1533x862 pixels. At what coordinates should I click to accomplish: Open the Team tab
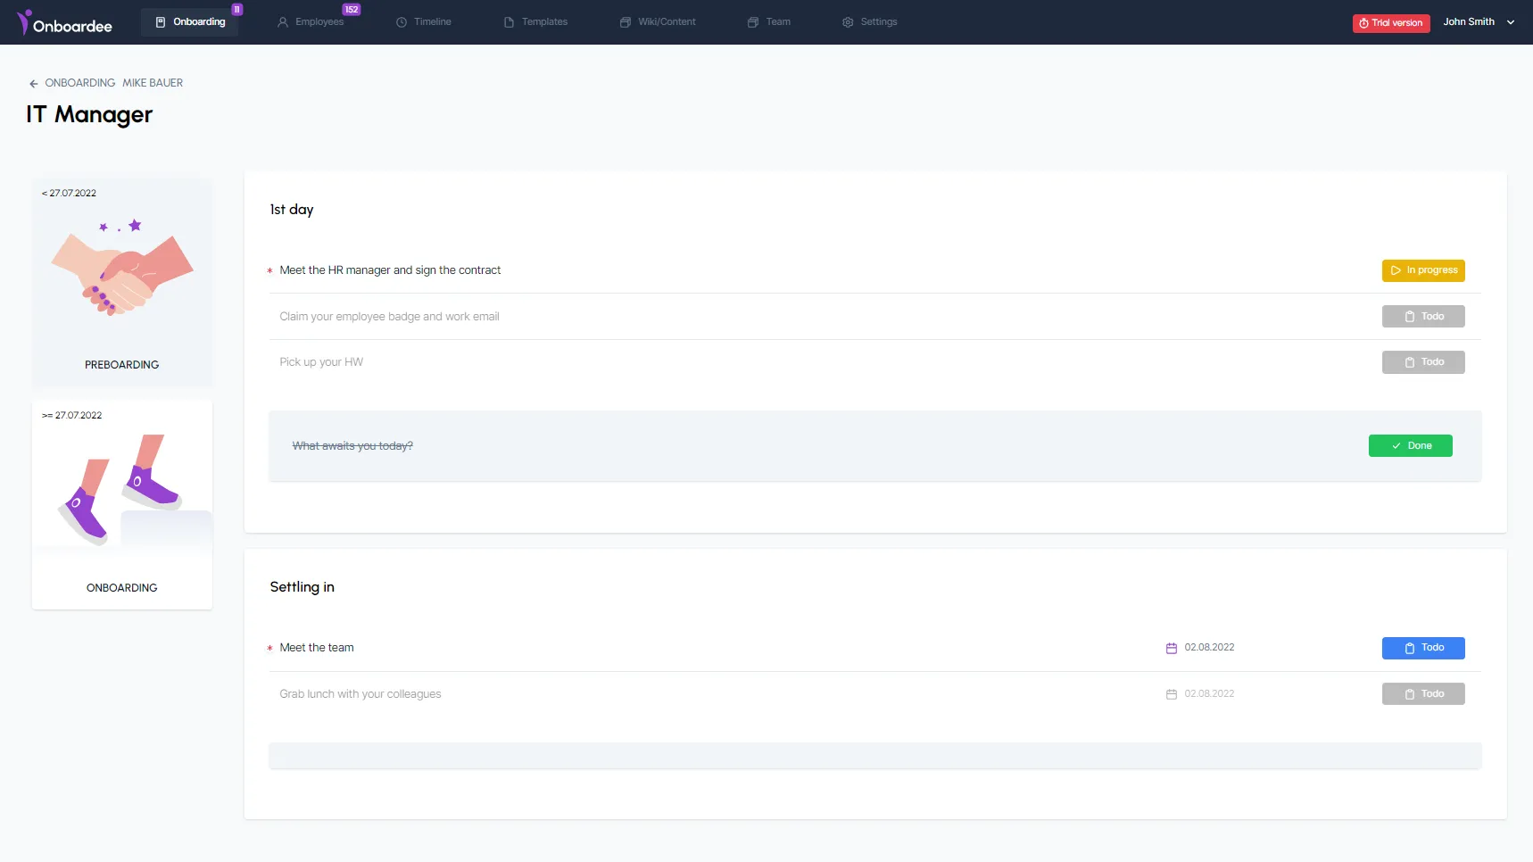[769, 22]
